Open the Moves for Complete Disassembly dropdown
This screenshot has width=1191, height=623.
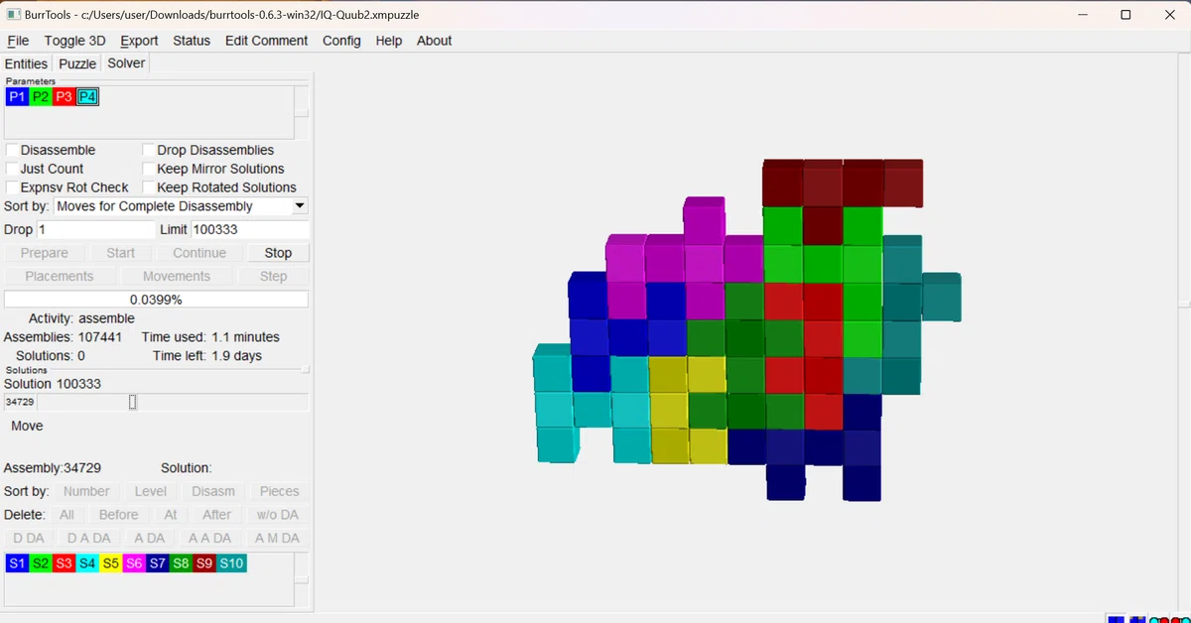coord(181,206)
